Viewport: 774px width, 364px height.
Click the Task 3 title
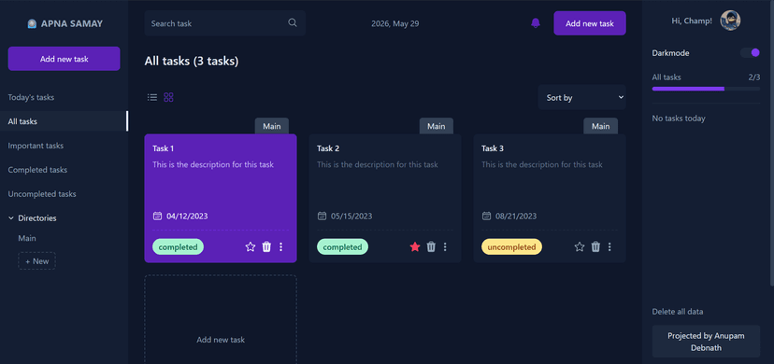493,148
